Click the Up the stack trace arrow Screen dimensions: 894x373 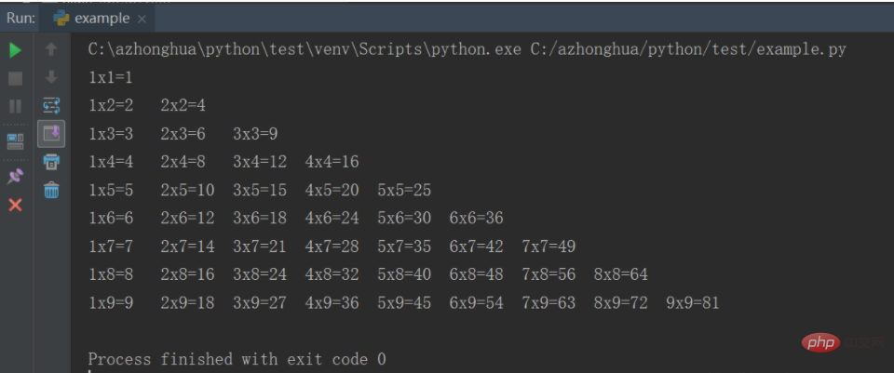(x=51, y=49)
